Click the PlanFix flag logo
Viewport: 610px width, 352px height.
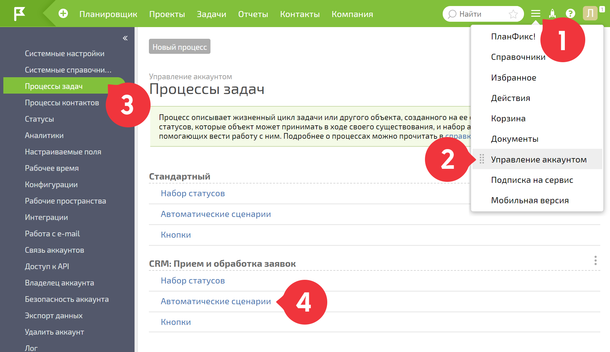coord(19,14)
